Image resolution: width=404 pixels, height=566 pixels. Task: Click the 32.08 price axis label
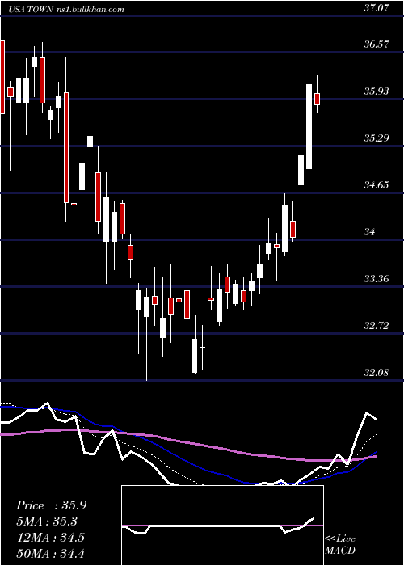[x=377, y=373]
